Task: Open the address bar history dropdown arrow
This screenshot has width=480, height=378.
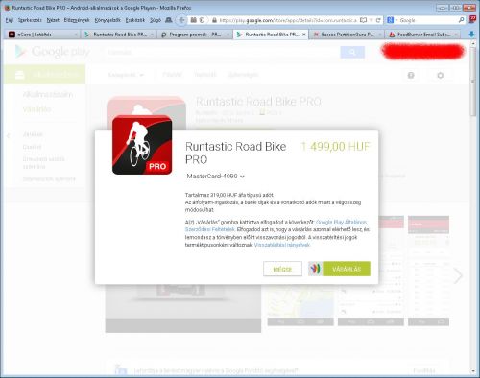Action: (372, 20)
